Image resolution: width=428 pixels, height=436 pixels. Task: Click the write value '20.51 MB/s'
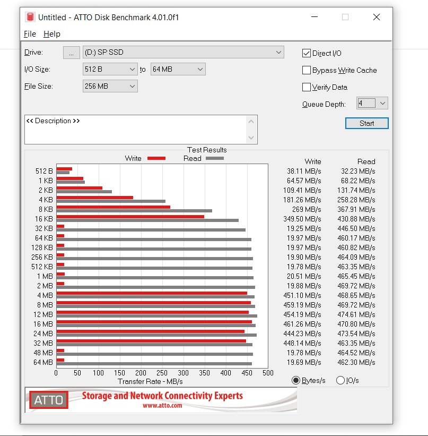304,276
